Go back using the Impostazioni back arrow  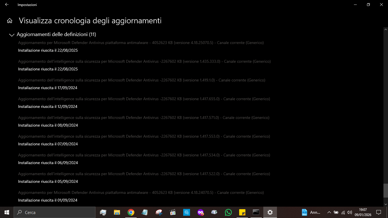point(7,5)
